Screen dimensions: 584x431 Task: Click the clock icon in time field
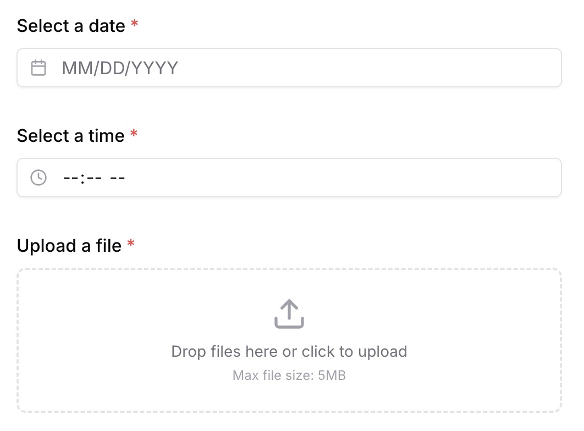(38, 178)
